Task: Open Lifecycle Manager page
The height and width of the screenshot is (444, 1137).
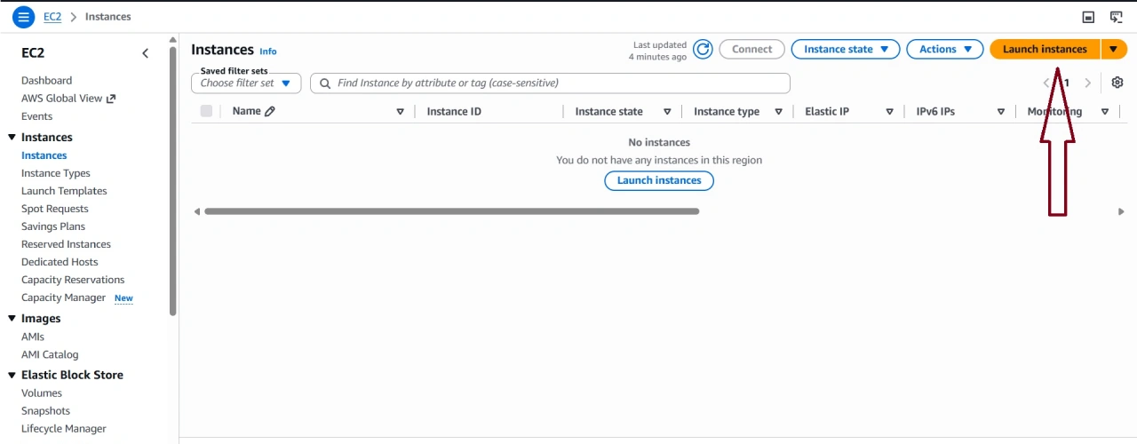Action: (x=64, y=429)
